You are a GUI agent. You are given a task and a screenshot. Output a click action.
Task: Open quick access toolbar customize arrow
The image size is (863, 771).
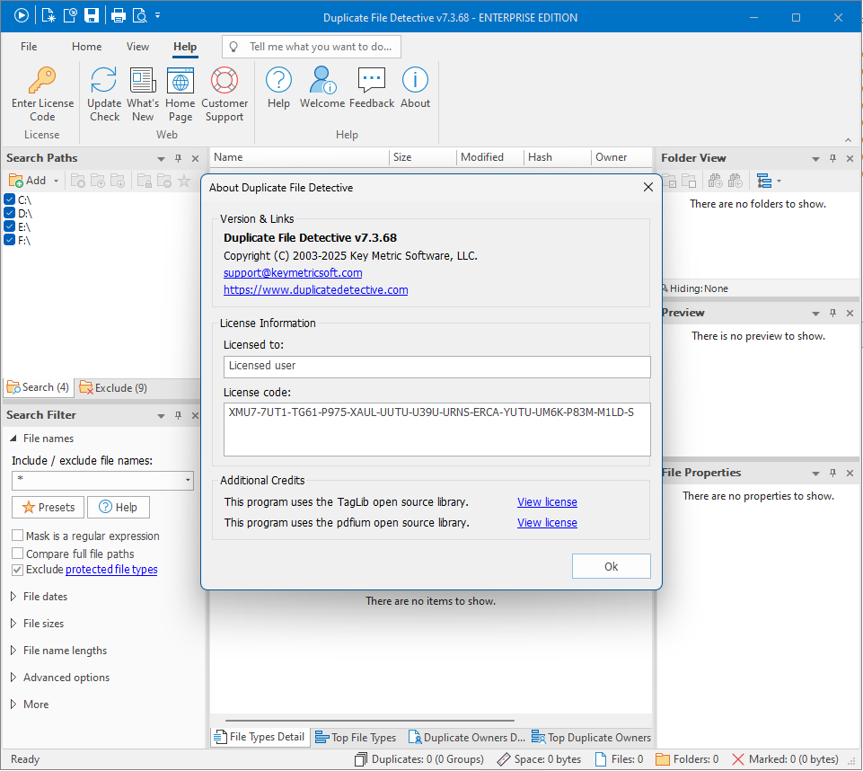coord(157,15)
